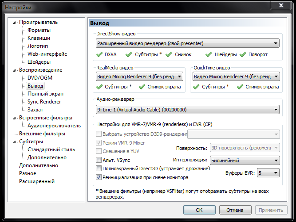Collapse the Проигрыватель tree node arrow

point(14,23)
